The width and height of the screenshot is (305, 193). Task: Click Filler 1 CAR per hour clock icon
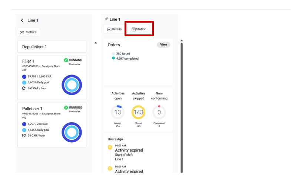(x=24, y=88)
